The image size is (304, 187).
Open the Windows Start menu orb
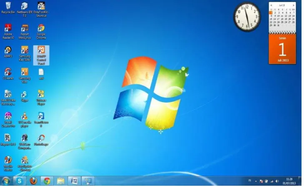6,181
